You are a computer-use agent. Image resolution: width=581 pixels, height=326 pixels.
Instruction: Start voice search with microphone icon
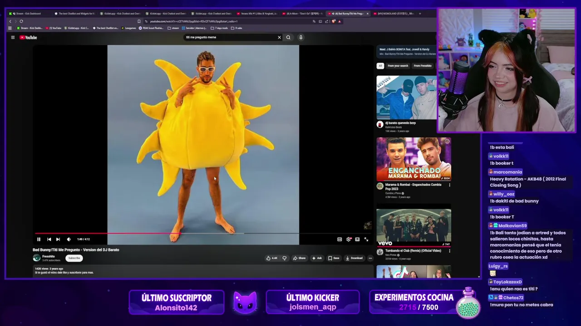click(x=300, y=38)
